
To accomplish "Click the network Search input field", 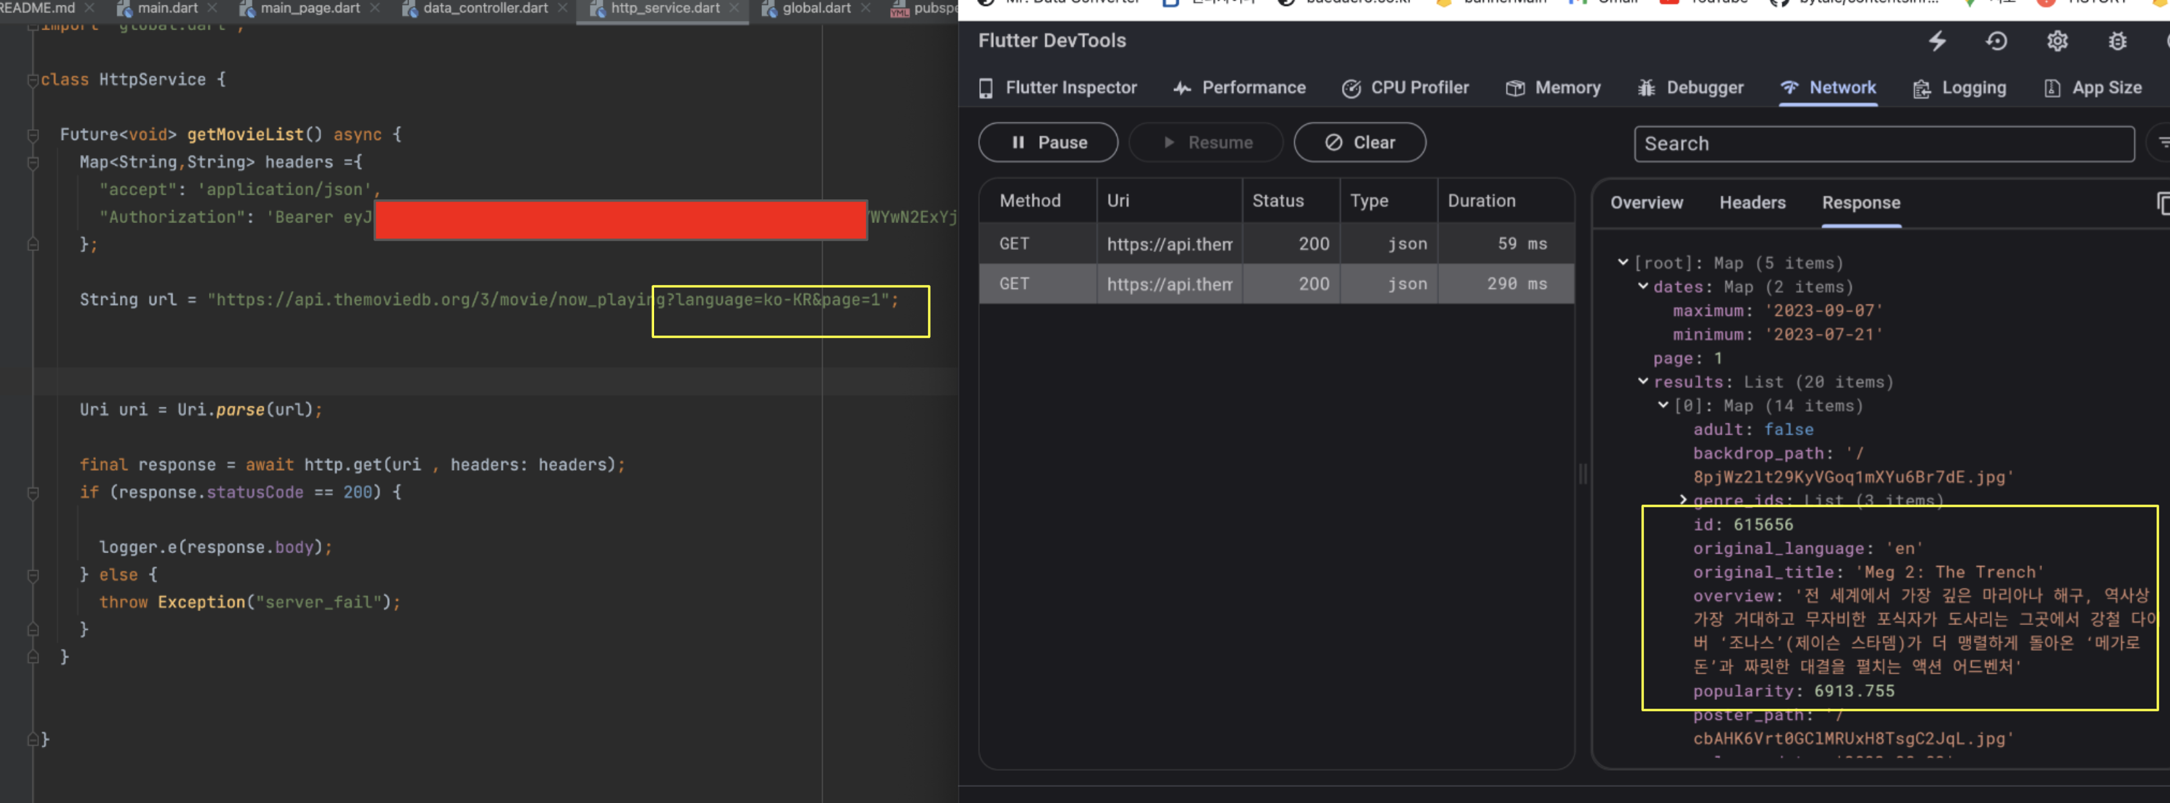I will click(x=1883, y=144).
